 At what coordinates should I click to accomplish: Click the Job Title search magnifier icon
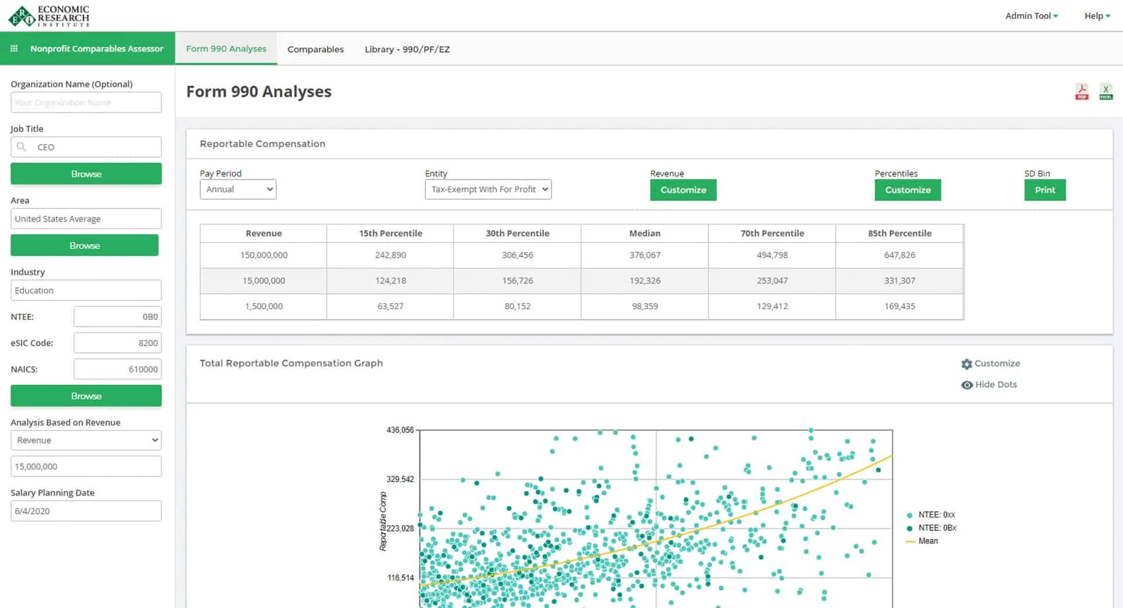click(x=22, y=147)
